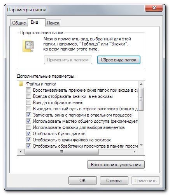Toggle Отображать значки файлов на эскизах
Viewport: 170px width, 195px height.
(x=28, y=139)
